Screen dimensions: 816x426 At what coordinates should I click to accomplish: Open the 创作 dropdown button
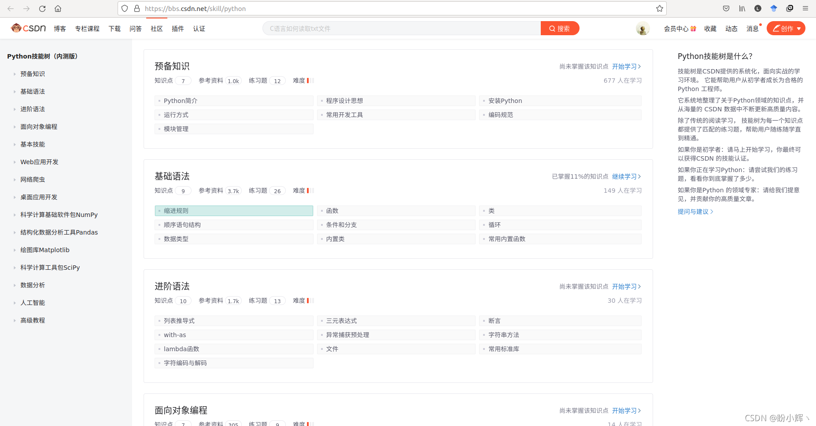tap(786, 29)
